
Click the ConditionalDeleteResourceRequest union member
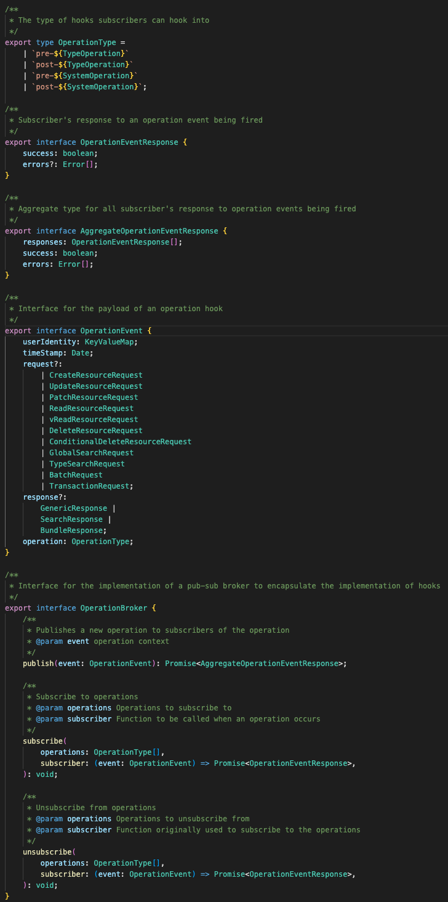[x=120, y=442]
